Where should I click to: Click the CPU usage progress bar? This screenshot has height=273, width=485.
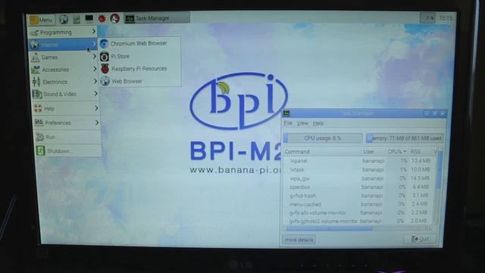click(323, 138)
